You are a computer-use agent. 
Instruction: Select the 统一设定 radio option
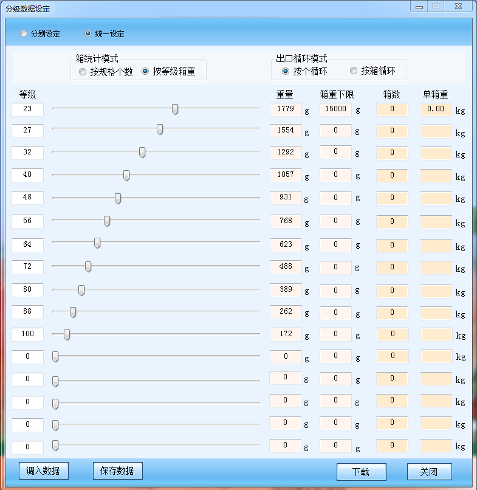point(89,34)
